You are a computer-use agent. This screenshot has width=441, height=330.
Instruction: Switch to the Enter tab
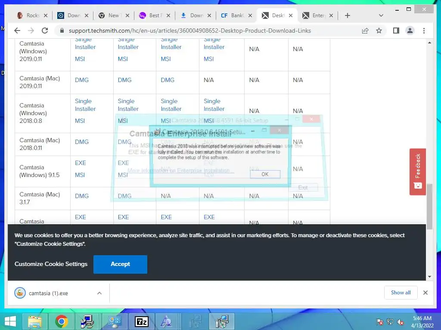(x=316, y=15)
